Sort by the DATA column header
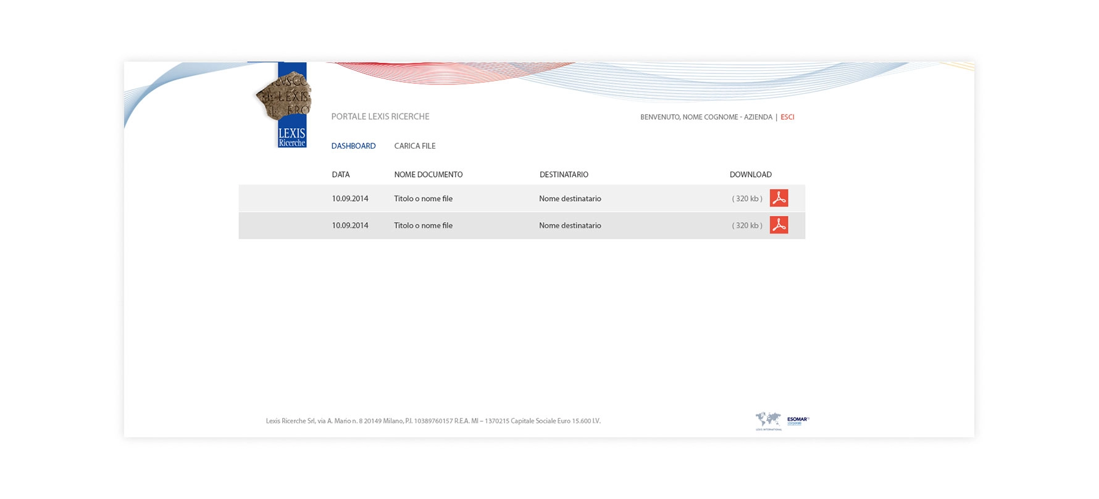Image resolution: width=1099 pixels, height=499 pixels. click(x=340, y=175)
